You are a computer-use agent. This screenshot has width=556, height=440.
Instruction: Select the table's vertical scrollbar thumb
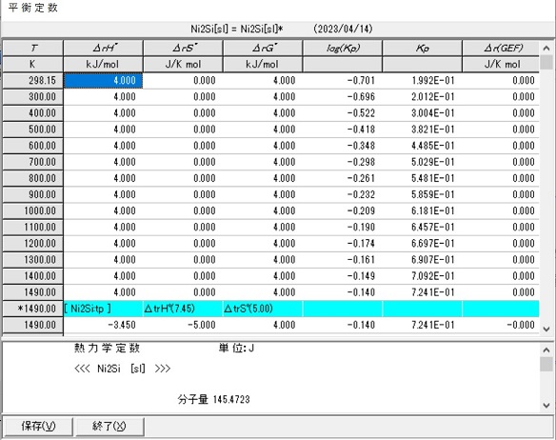tap(546, 62)
